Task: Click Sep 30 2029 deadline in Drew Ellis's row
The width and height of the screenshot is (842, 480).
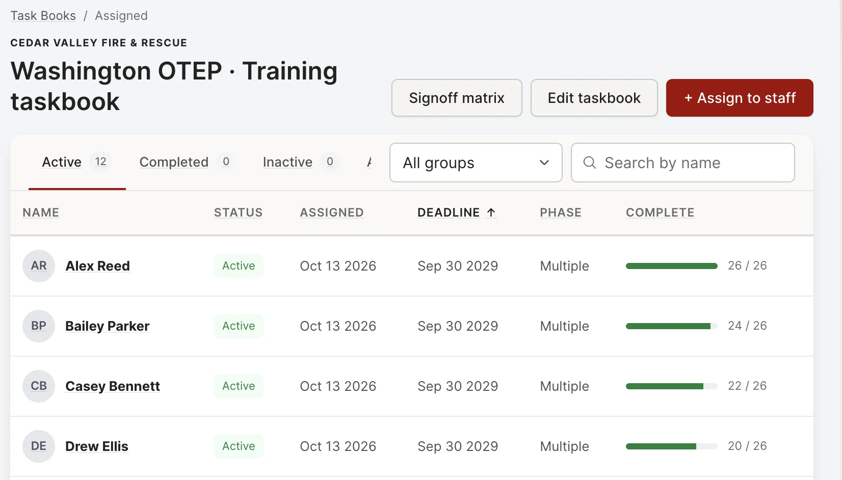Action: coord(458,446)
